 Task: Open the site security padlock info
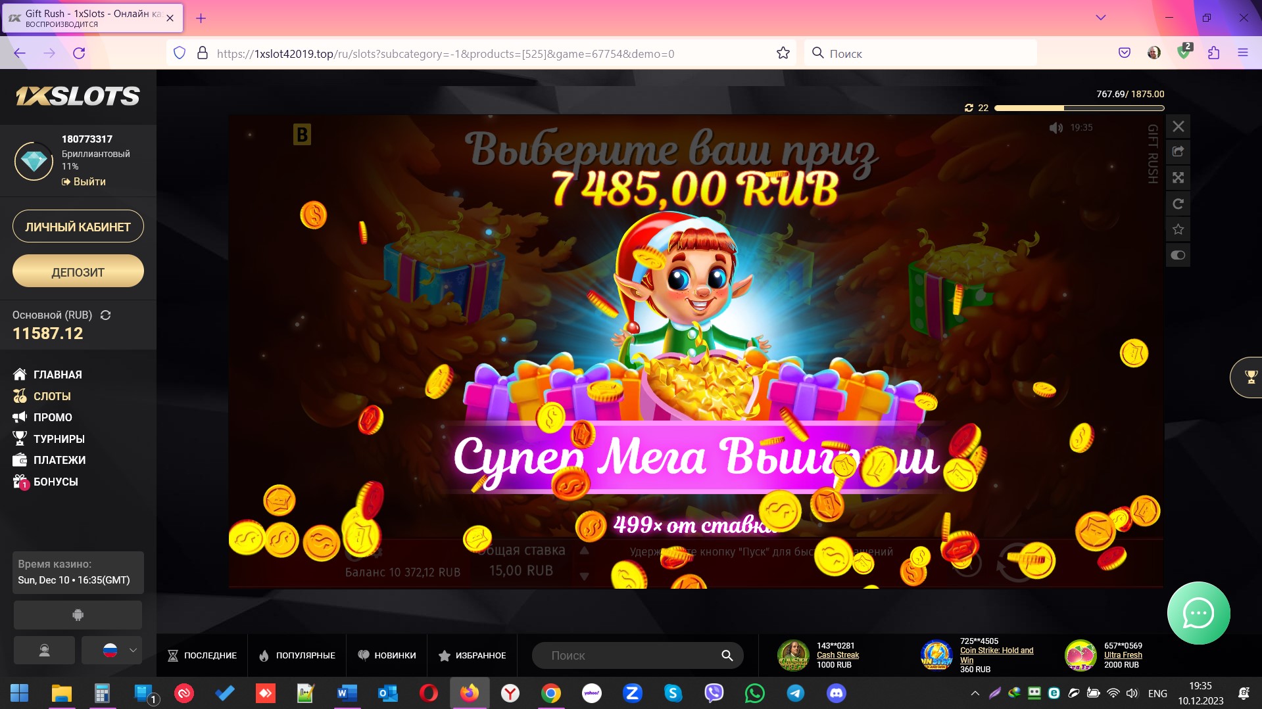click(203, 53)
